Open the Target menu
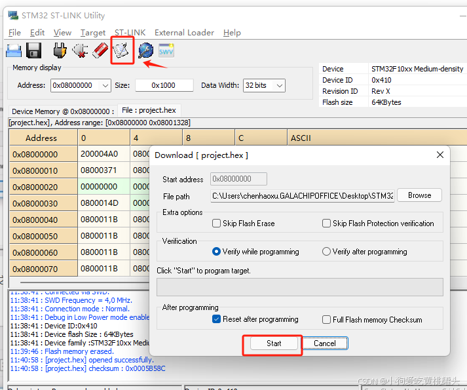The image size is (467, 390). click(93, 33)
